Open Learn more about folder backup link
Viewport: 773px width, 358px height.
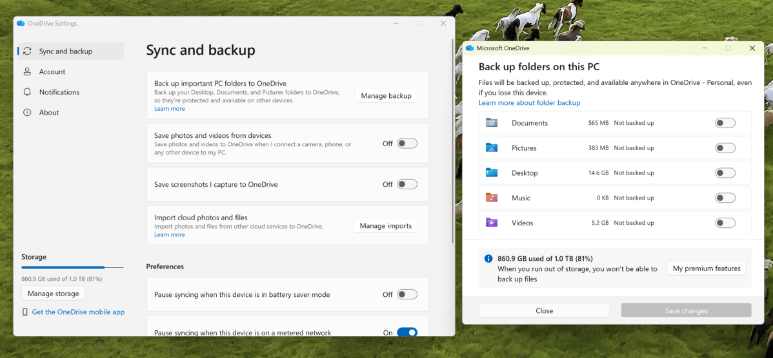coord(530,103)
